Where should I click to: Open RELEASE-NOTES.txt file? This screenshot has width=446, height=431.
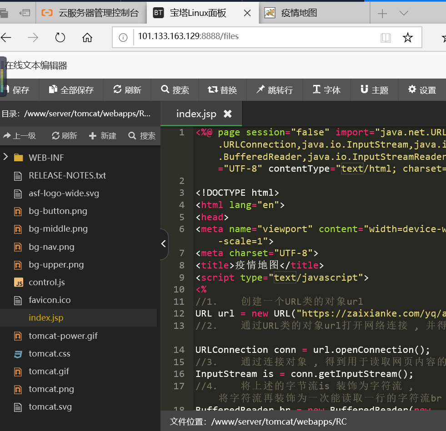(x=67, y=176)
